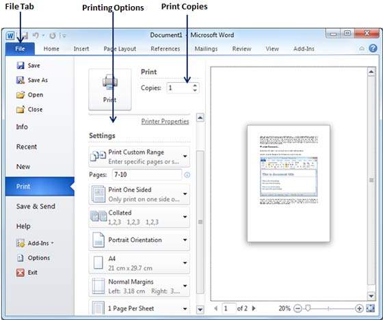
Task: Click the Pages range field showing 7-10
Action: (x=147, y=174)
